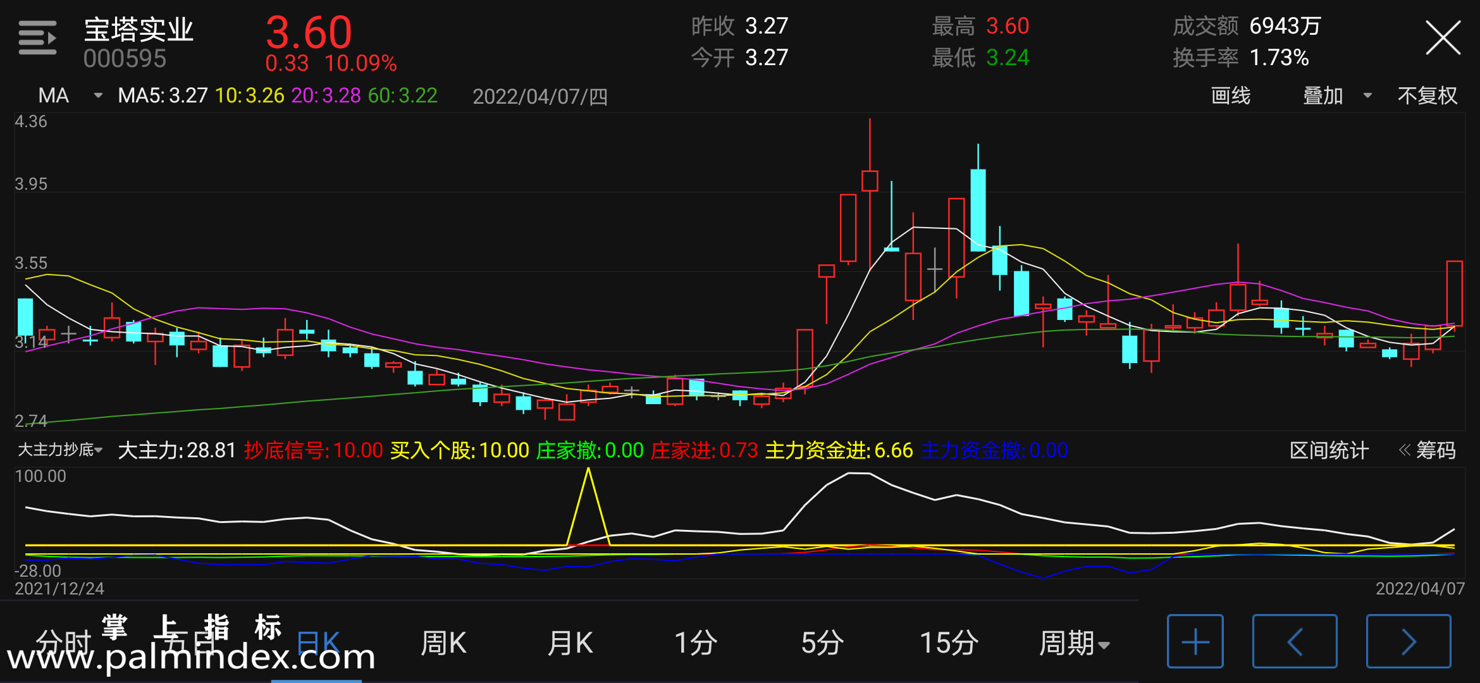Close the chart with the X icon
The image size is (1480, 683).
(1443, 38)
